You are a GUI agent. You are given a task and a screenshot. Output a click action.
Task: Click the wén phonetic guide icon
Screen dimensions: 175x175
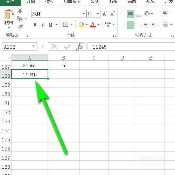point(108,24)
